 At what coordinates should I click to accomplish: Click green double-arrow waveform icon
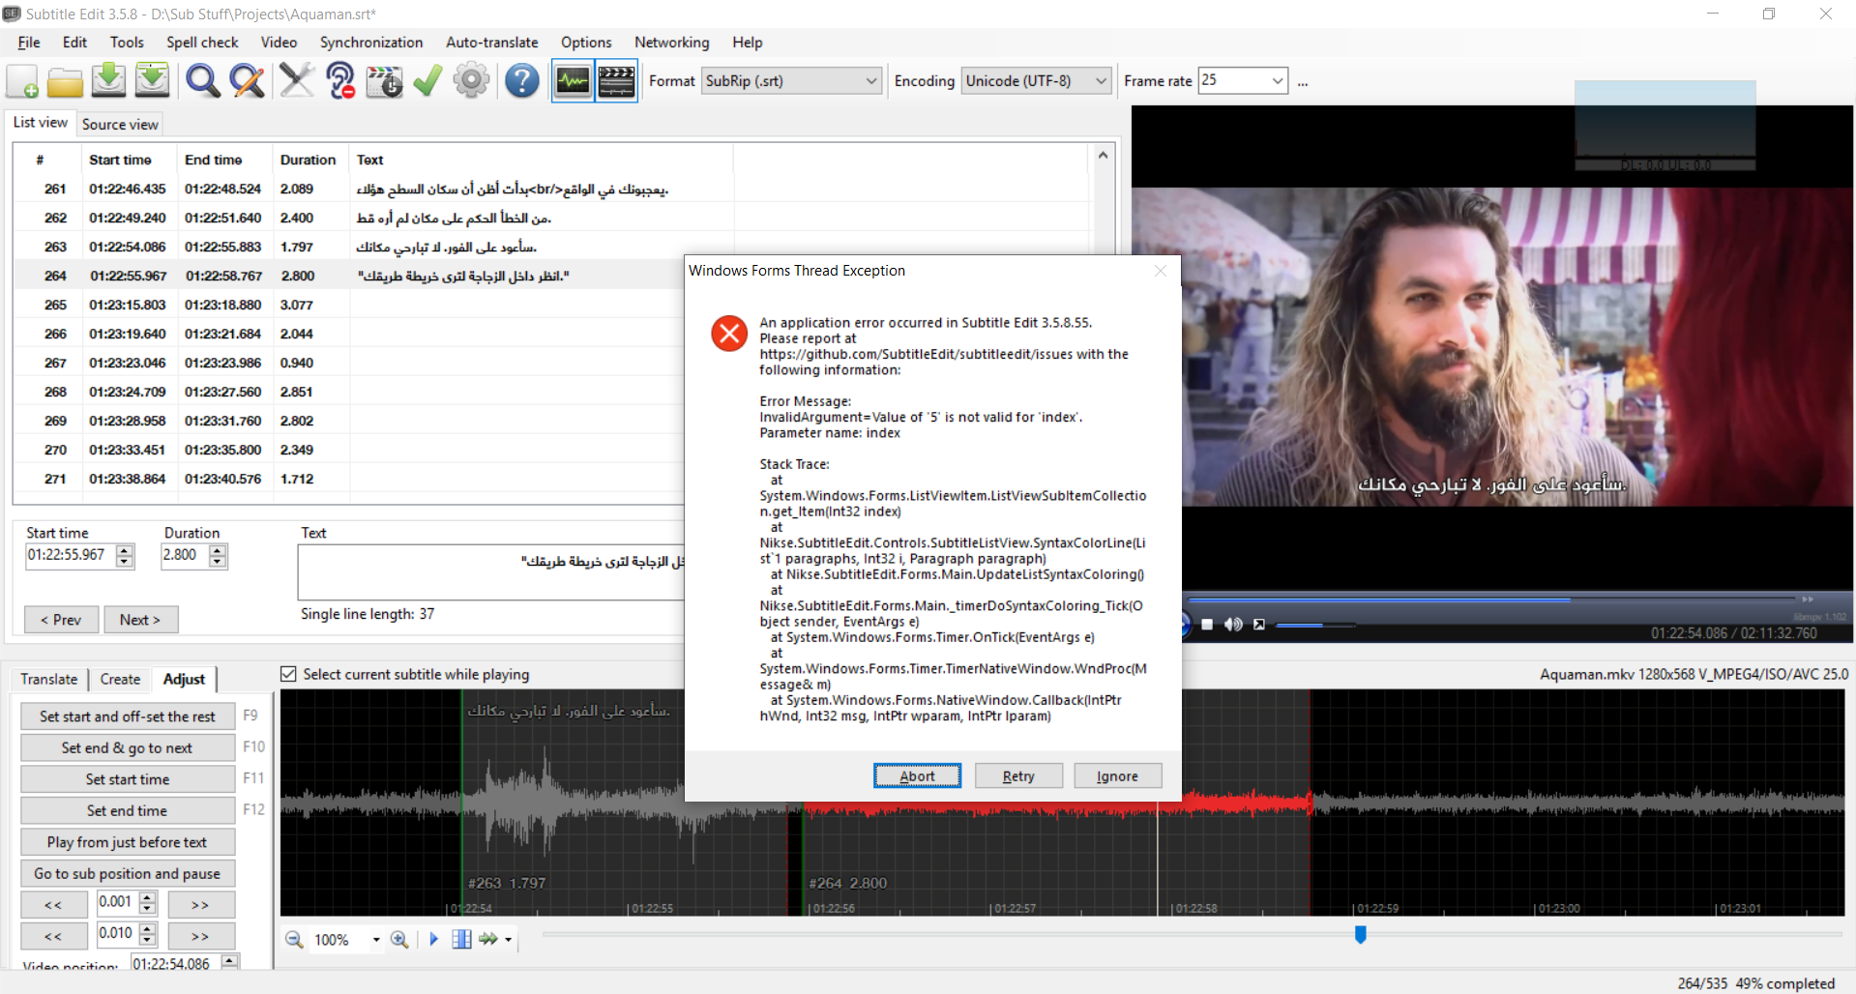(x=488, y=939)
